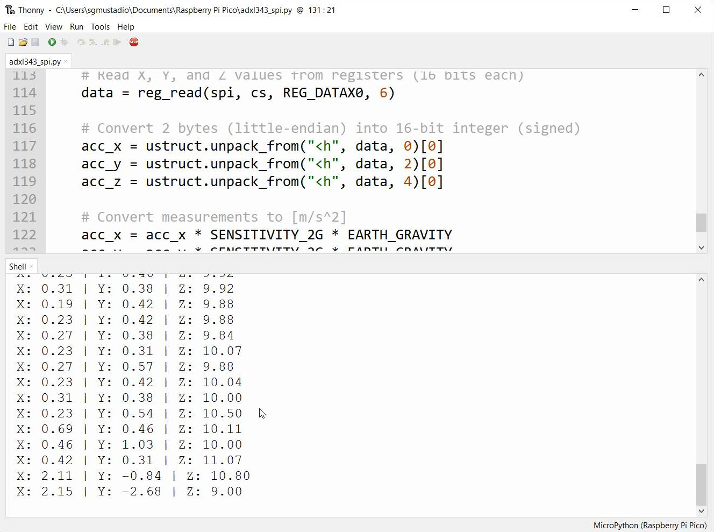This screenshot has width=714, height=532.
Task: Click the shell vertical scrollbar thumb
Action: [x=701, y=485]
